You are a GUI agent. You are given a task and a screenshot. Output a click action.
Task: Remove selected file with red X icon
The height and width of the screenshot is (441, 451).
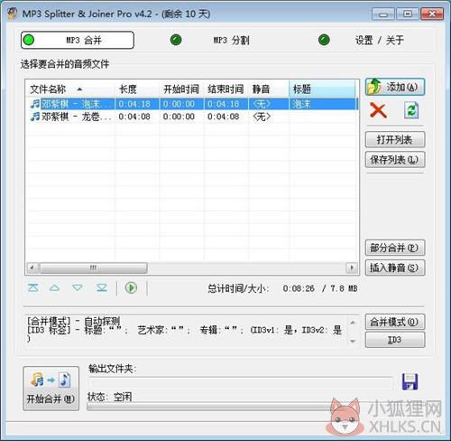pos(378,110)
